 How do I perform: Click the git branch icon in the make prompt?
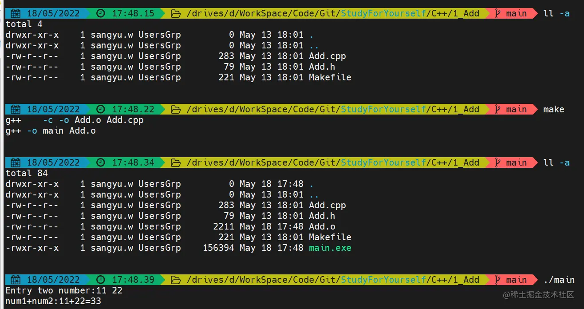click(x=498, y=109)
